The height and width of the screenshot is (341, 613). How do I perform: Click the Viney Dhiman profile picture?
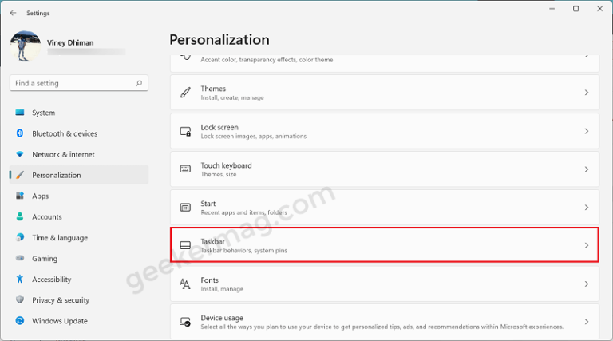[25, 46]
